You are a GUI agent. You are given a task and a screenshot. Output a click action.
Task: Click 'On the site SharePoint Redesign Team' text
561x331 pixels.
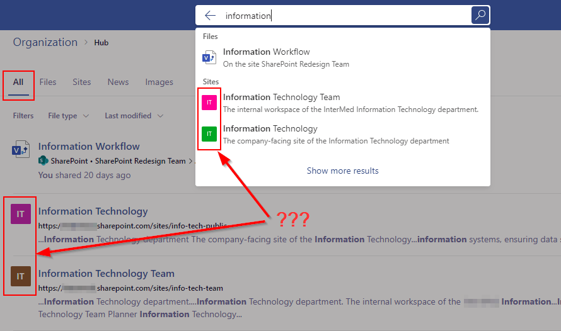286,64
